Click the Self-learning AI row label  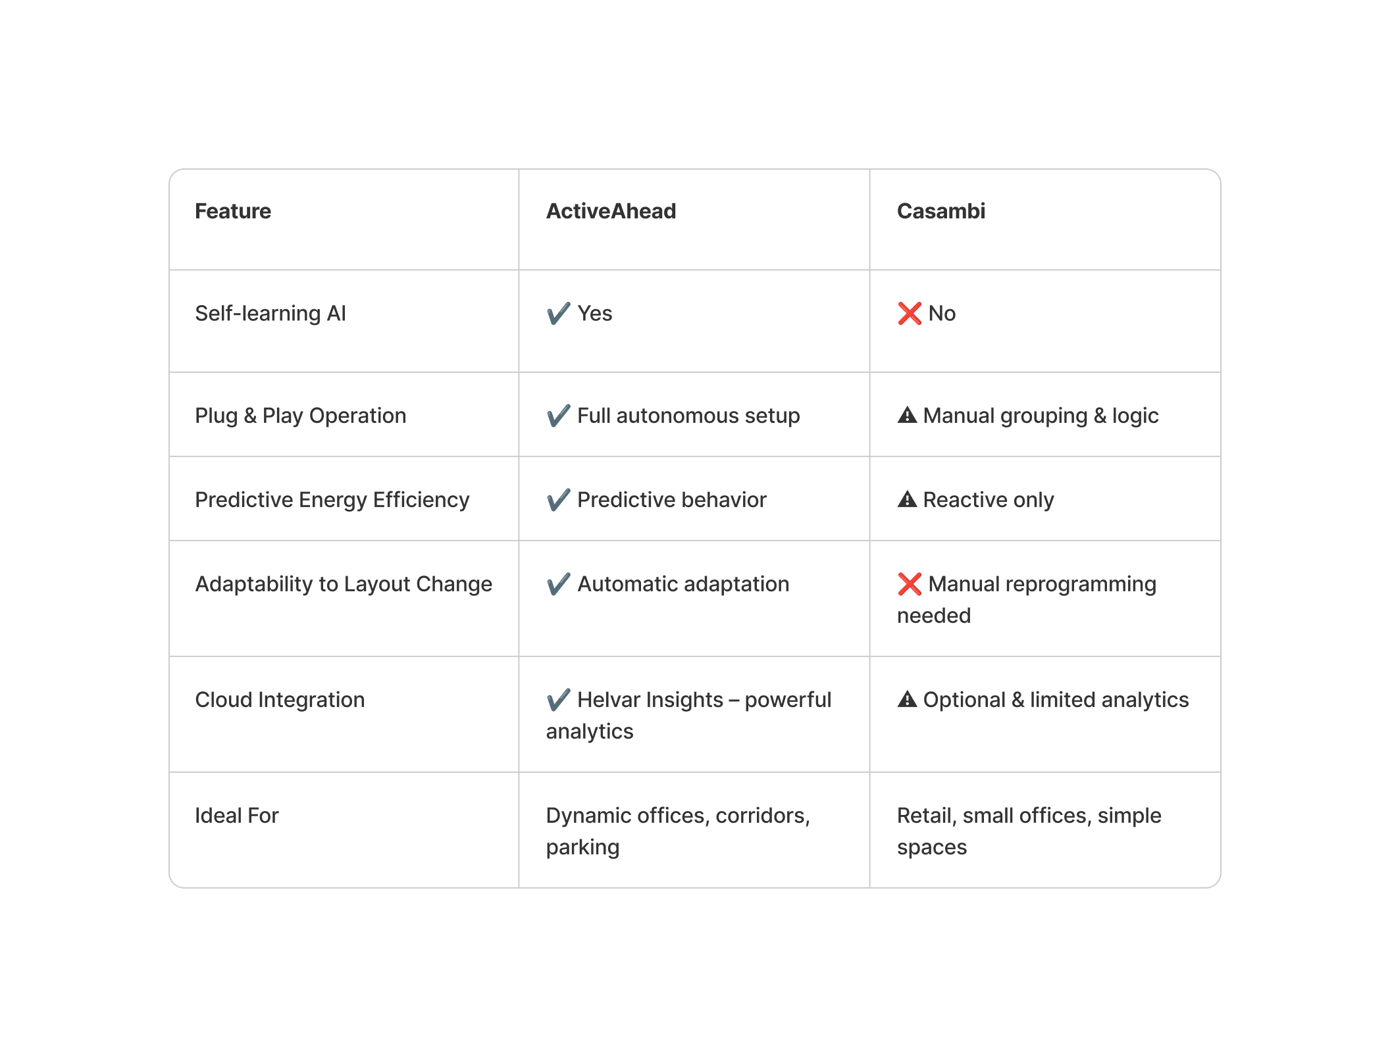click(270, 313)
